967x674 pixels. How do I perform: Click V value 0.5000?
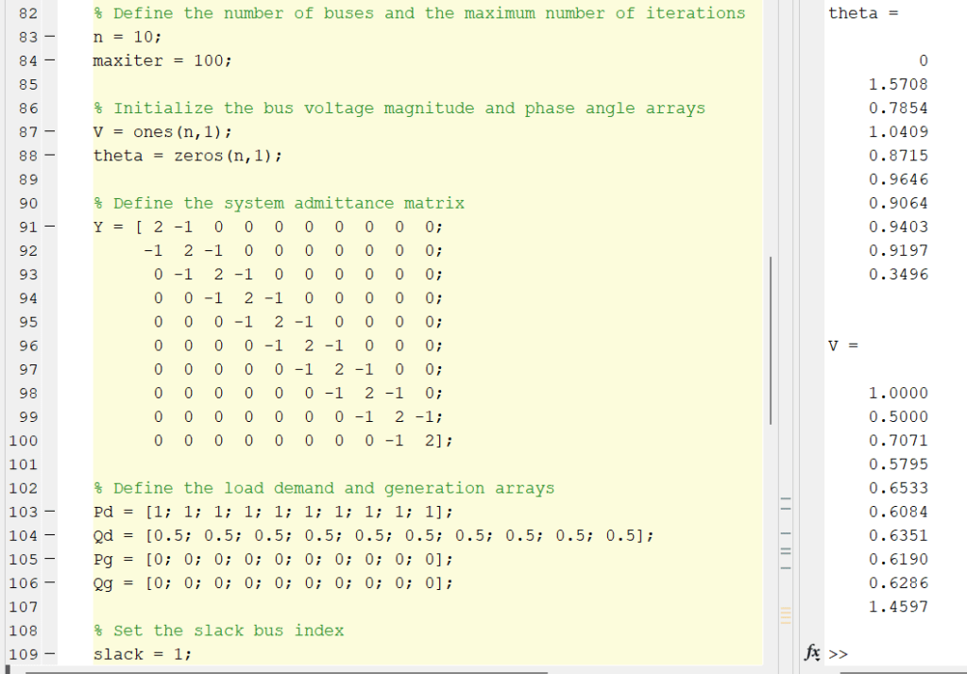898,417
